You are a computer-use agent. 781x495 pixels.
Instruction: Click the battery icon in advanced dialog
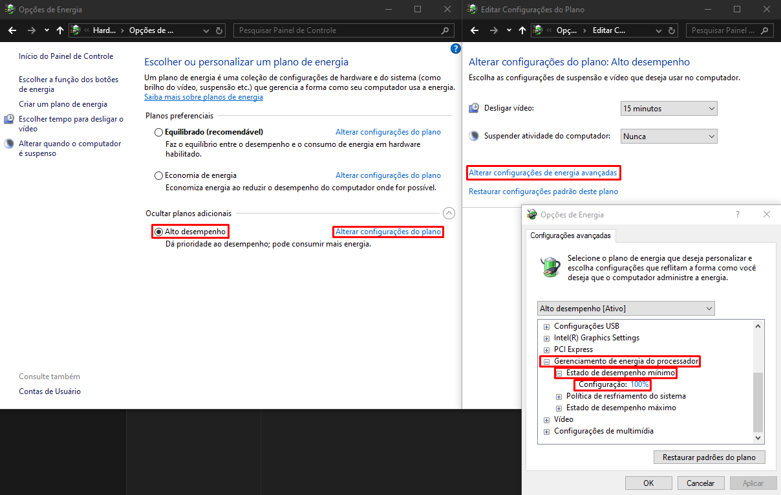point(551,267)
